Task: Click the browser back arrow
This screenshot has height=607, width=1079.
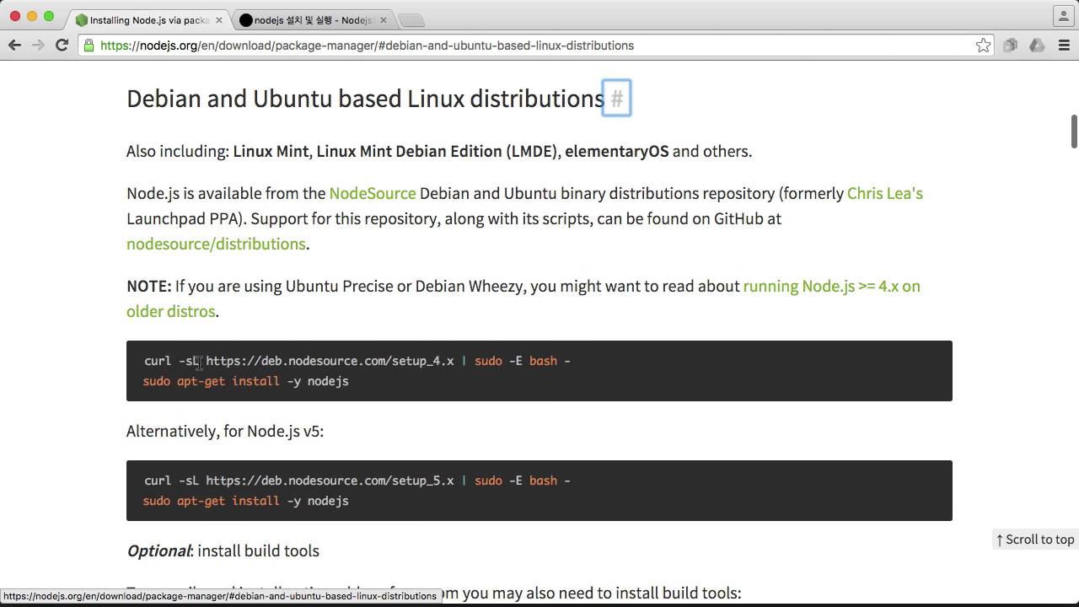Action: coord(14,46)
